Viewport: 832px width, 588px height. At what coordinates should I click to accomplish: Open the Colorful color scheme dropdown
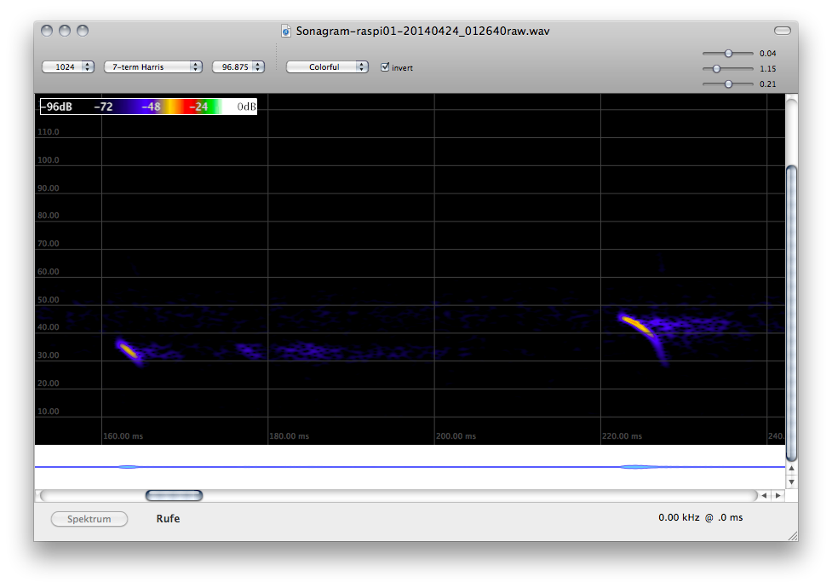(327, 67)
